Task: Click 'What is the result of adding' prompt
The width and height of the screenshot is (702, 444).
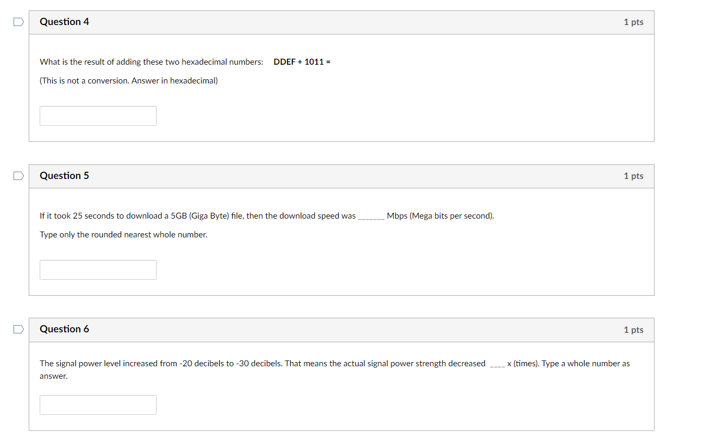Action: coord(151,62)
